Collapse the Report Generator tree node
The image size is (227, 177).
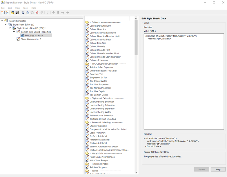[x=2, y=21]
